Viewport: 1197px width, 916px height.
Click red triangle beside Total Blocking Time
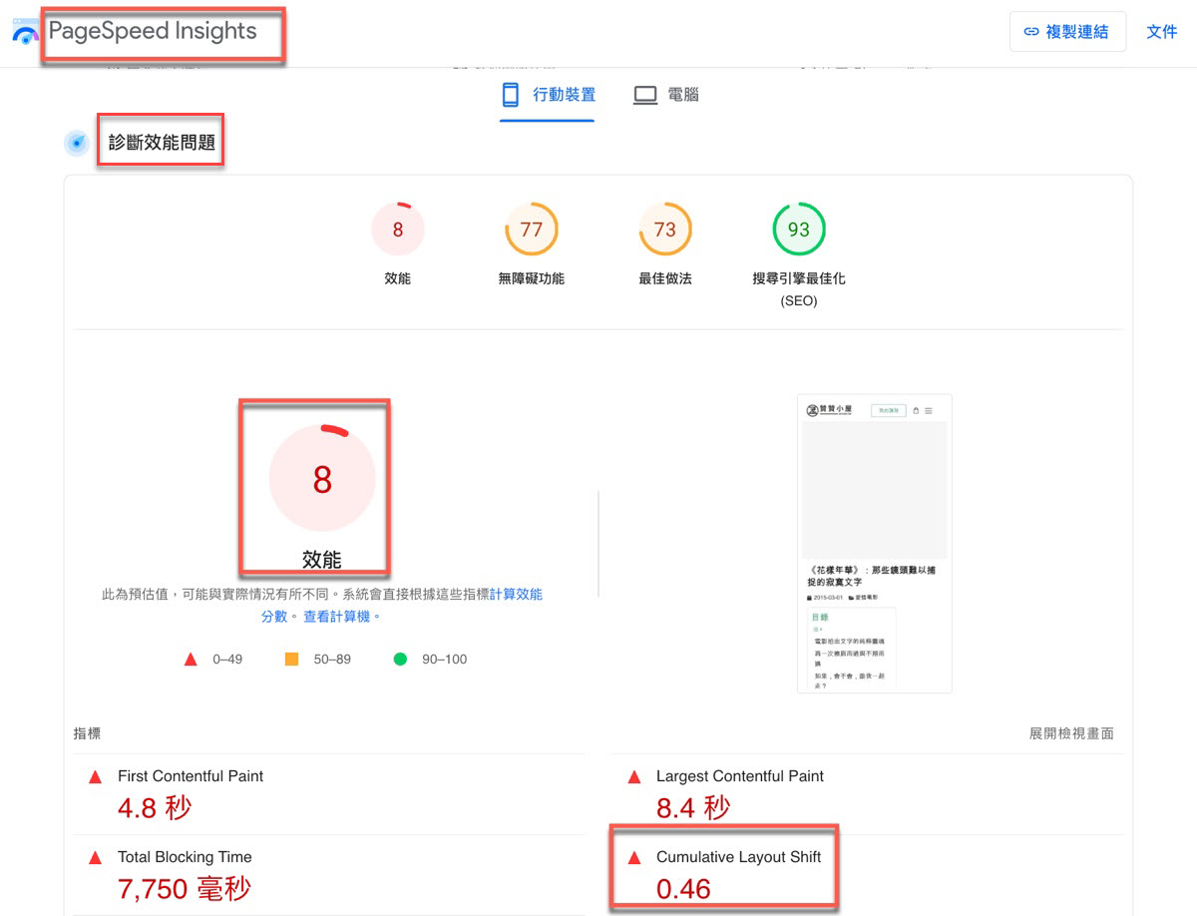tap(96, 857)
